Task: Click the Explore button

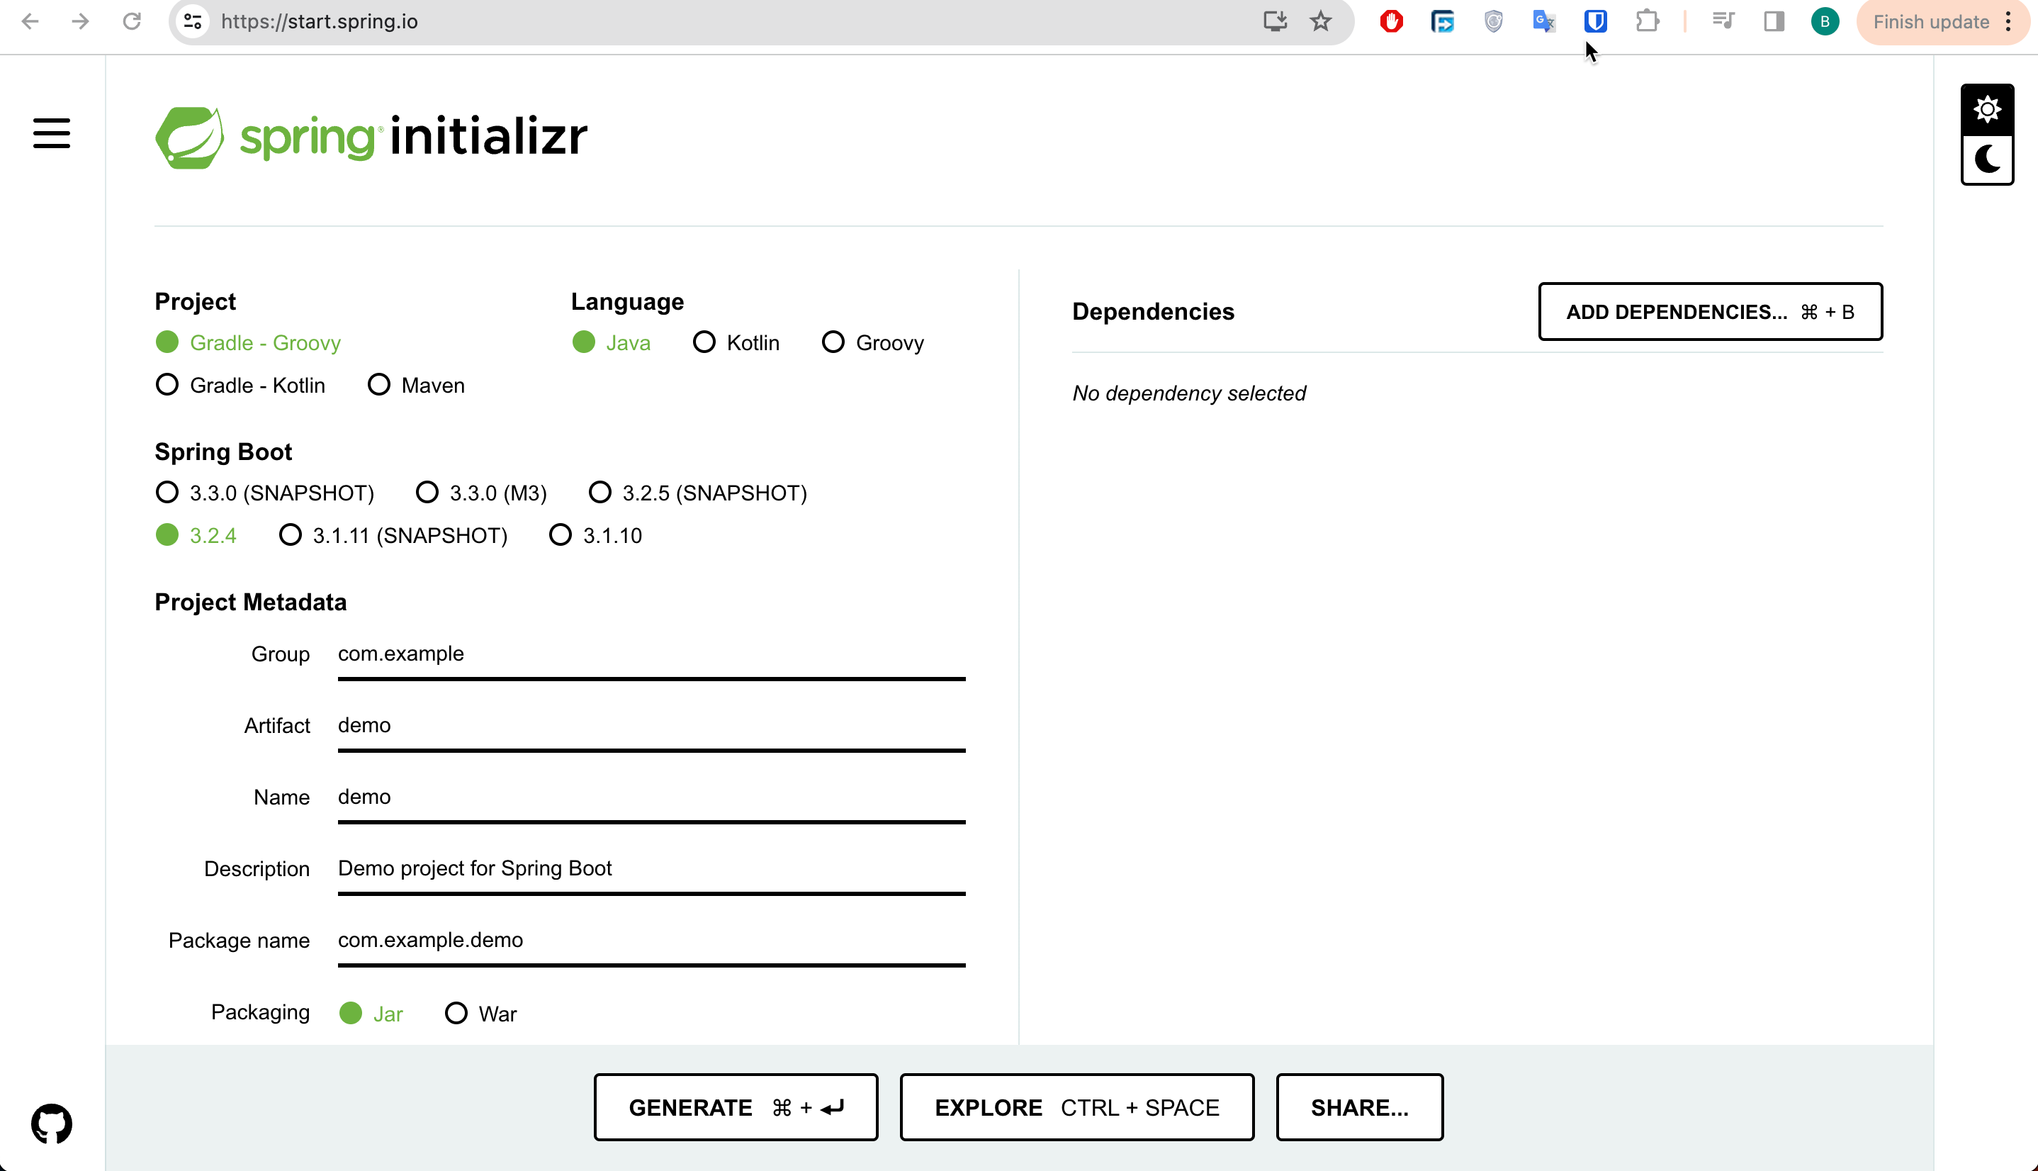Action: [1076, 1107]
